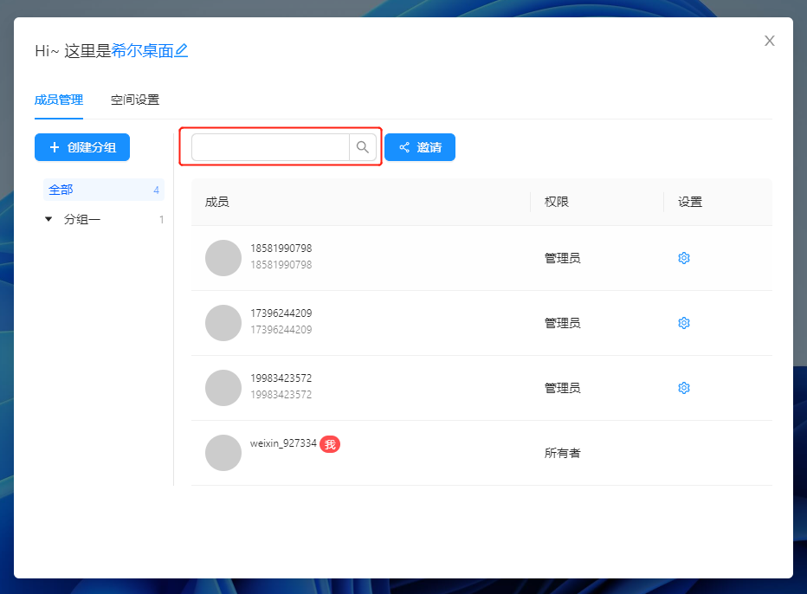This screenshot has height=594, width=807.
Task: Open settings gear for member 18581990798
Action: coord(683,258)
